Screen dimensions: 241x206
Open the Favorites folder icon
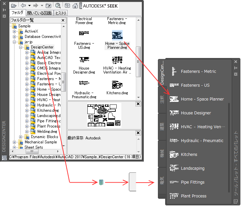point(67,6)
